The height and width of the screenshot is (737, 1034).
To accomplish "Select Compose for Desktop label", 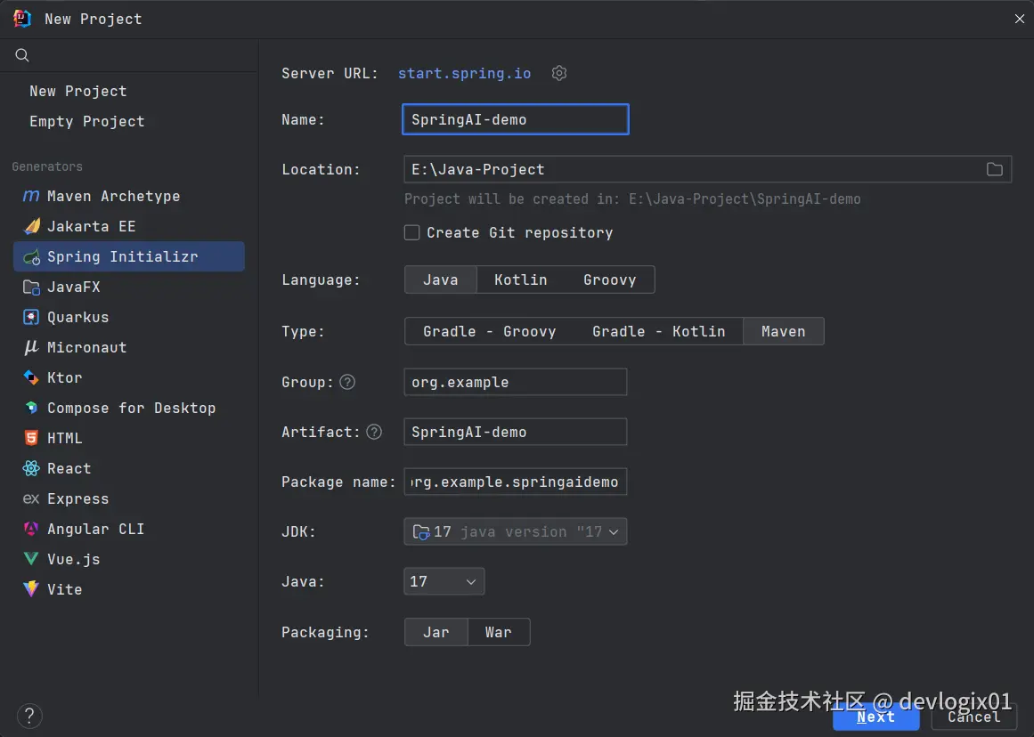I will pyautogui.click(x=131, y=408).
